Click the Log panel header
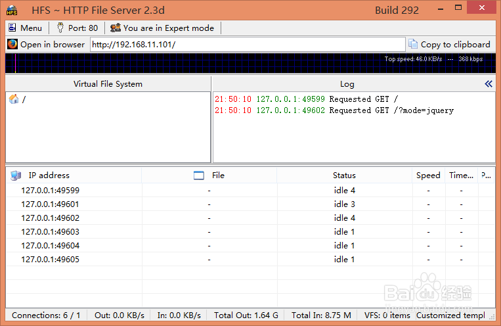501x326 pixels. tap(347, 84)
